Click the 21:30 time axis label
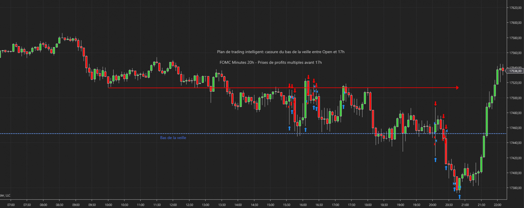The height and width of the screenshot is (208, 524). pyautogui.click(x=481, y=205)
